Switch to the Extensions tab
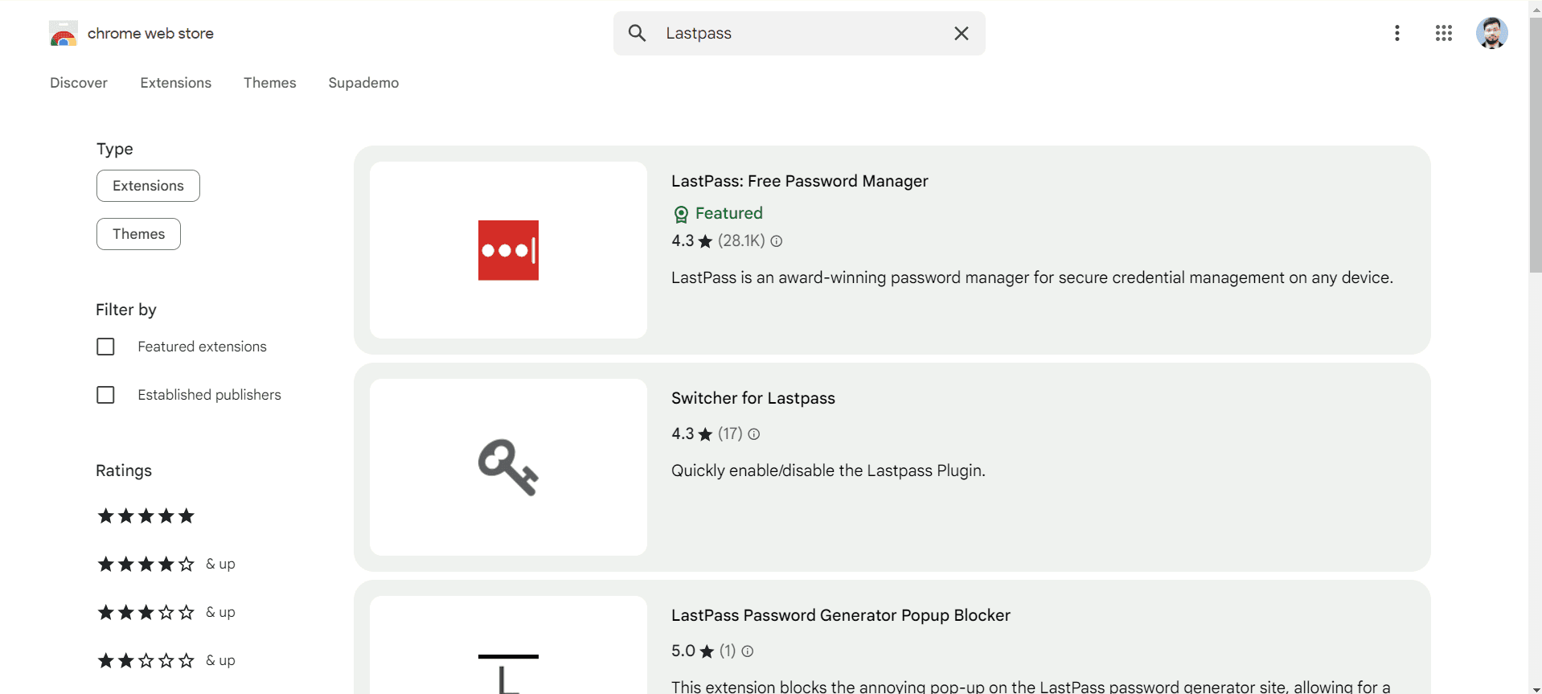The height and width of the screenshot is (694, 1542). pyautogui.click(x=175, y=83)
